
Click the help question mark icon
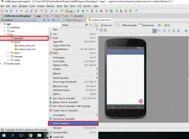click(136, 11)
